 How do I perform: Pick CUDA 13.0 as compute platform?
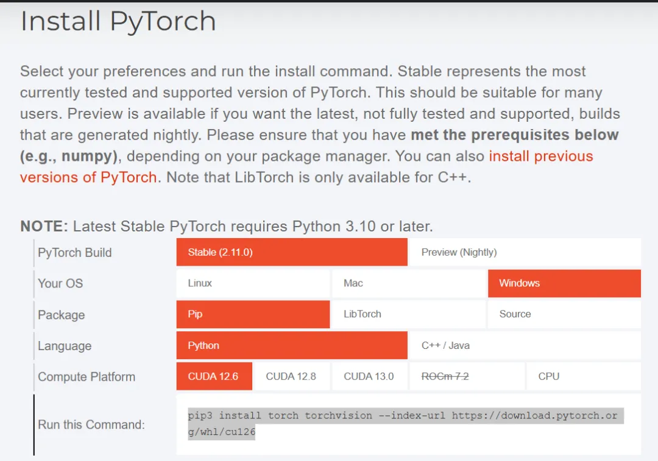369,376
